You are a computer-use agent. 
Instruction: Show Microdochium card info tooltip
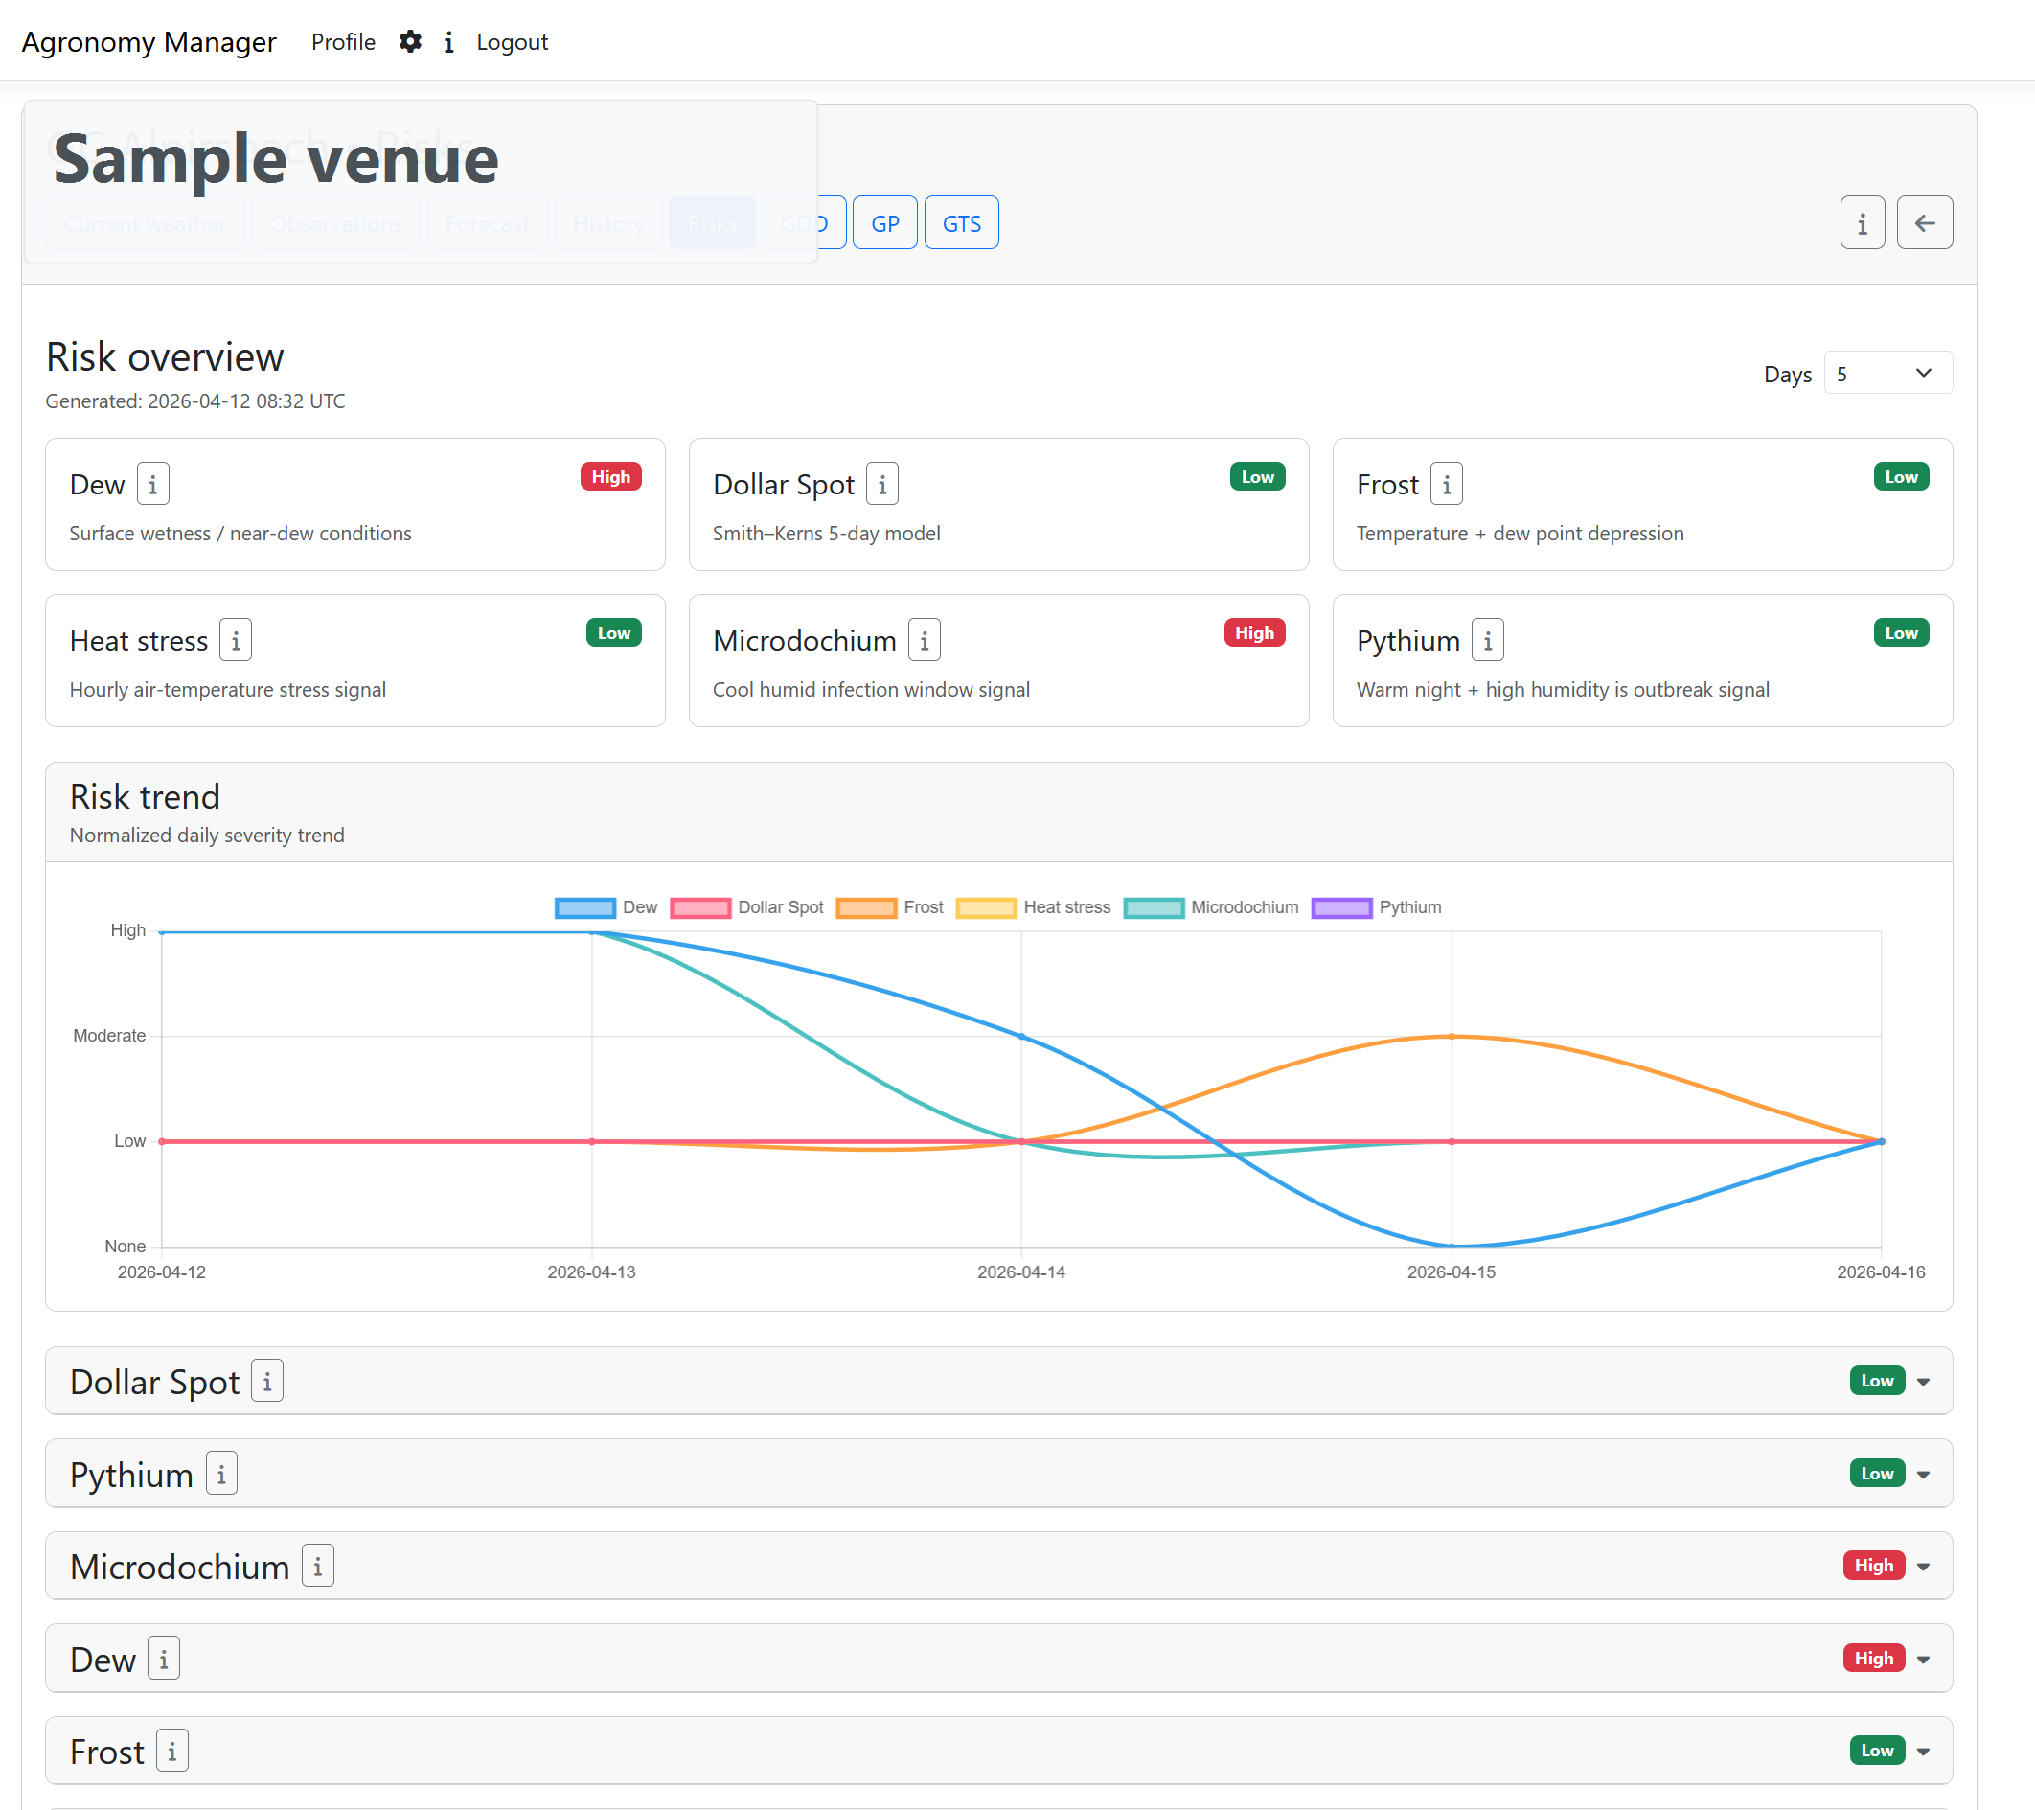click(x=924, y=641)
